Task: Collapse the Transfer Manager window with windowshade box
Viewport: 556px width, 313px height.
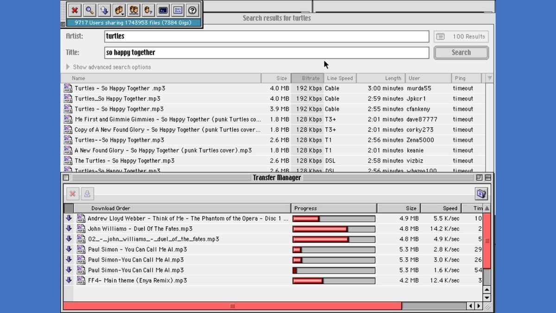Action: coord(487,178)
